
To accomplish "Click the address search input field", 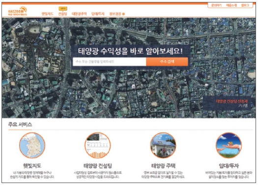I will (x=110, y=62).
